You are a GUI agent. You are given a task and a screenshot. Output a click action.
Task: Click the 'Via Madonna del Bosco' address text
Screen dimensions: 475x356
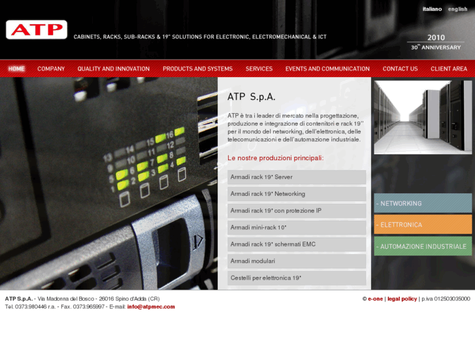click(66, 299)
